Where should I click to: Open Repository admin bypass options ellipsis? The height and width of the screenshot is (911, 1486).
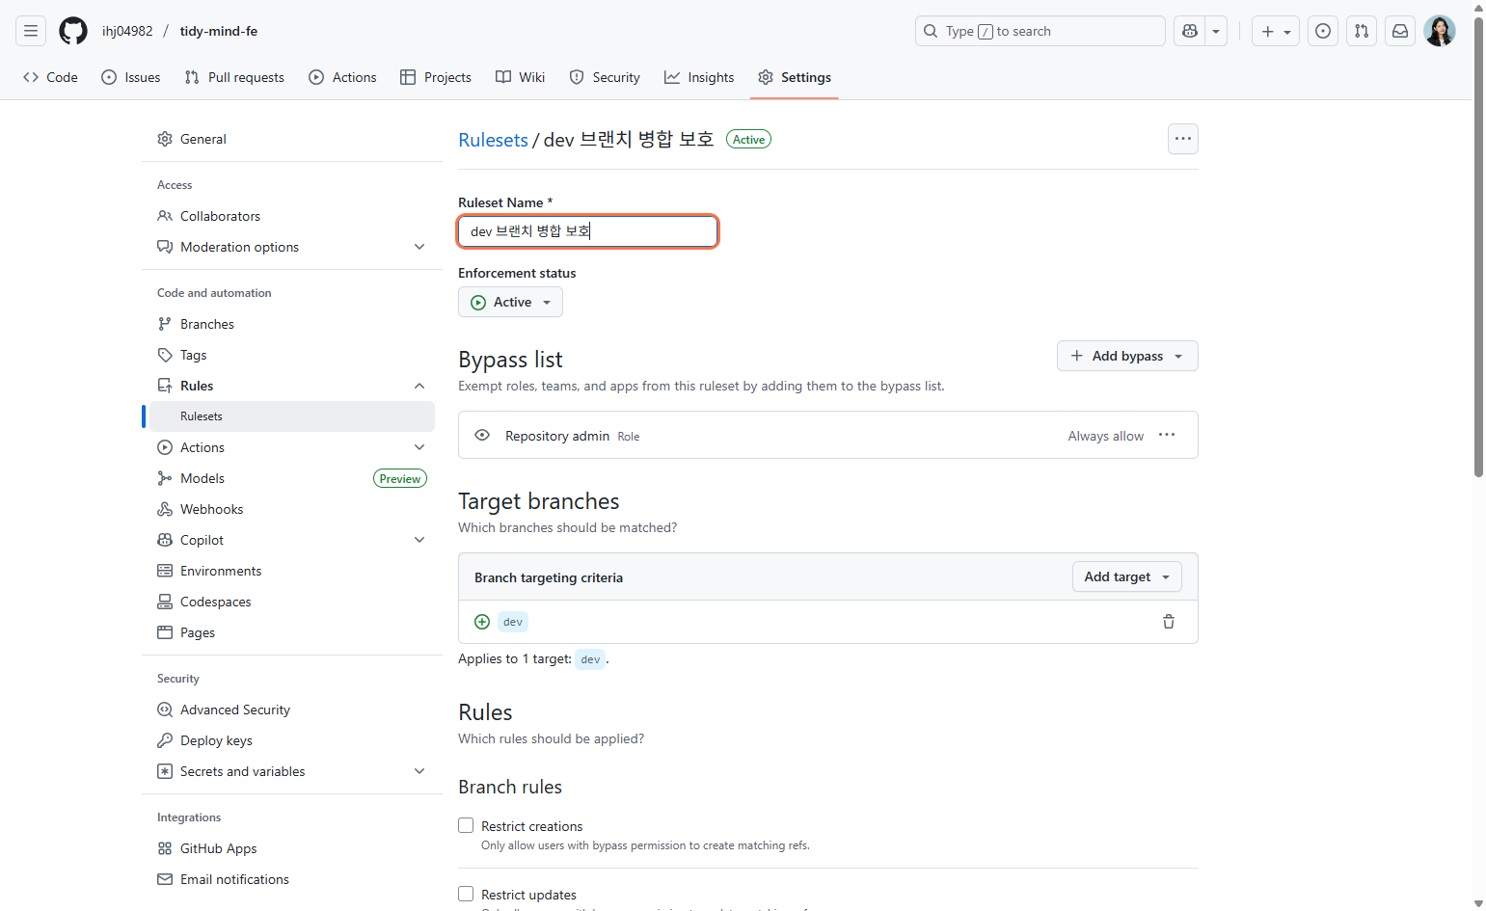(x=1167, y=435)
